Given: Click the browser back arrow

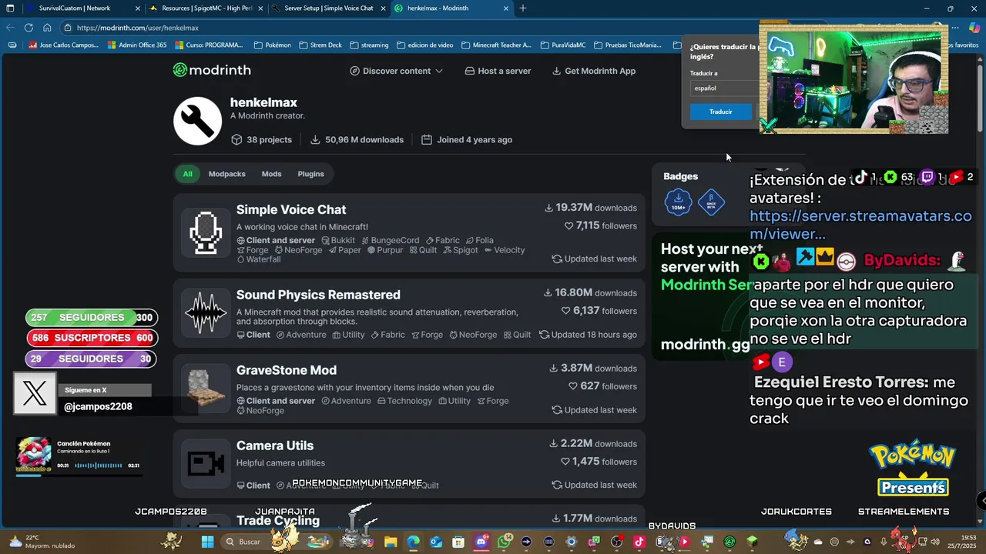Looking at the screenshot, I should point(10,28).
